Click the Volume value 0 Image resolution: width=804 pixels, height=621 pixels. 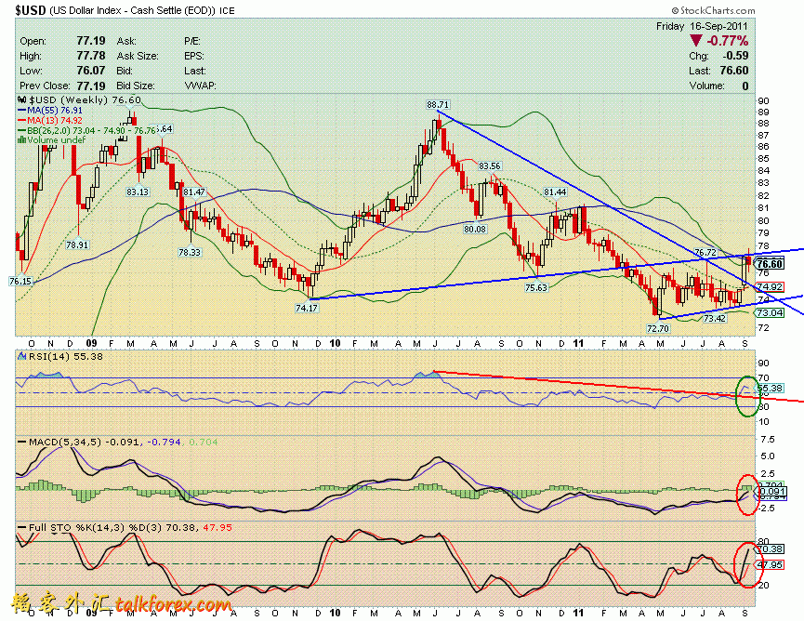(x=745, y=86)
